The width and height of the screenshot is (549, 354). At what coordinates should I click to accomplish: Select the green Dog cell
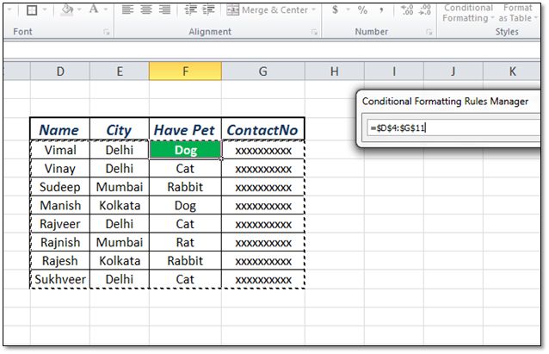pyautogui.click(x=186, y=150)
